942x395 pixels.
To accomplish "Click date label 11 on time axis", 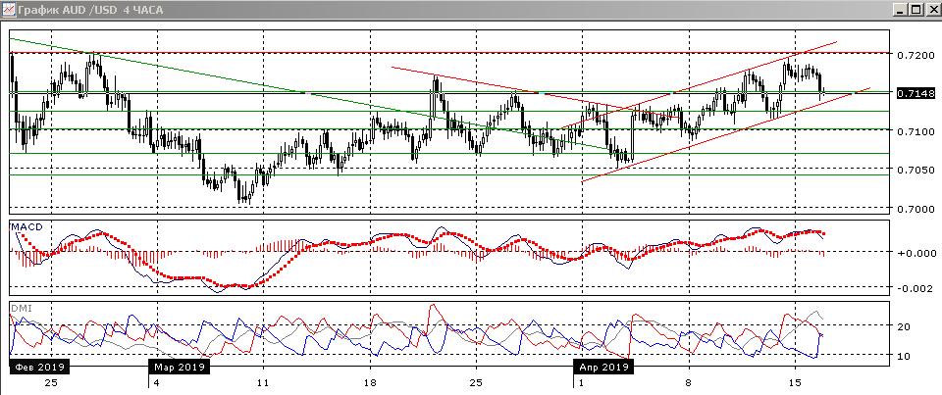I will [262, 381].
